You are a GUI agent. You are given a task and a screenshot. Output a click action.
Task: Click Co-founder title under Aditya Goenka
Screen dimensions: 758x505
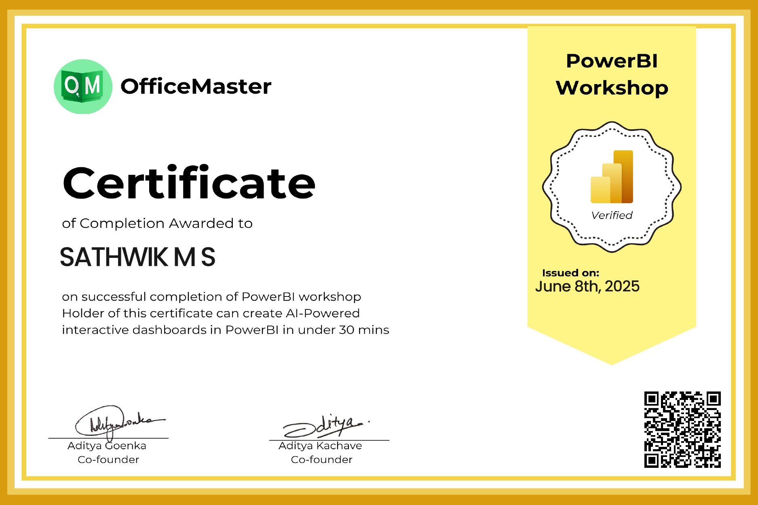108,460
